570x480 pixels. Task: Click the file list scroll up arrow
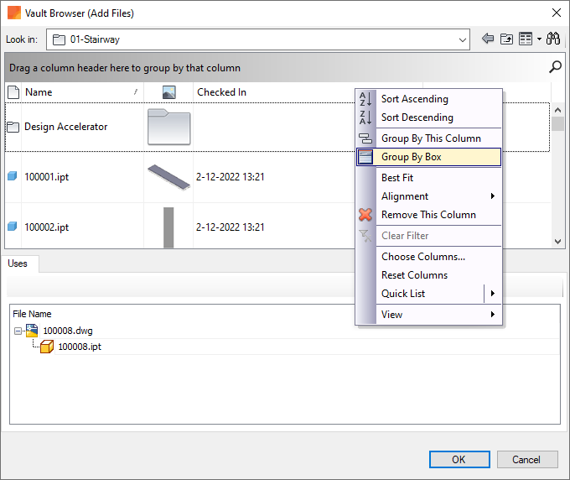click(x=557, y=109)
